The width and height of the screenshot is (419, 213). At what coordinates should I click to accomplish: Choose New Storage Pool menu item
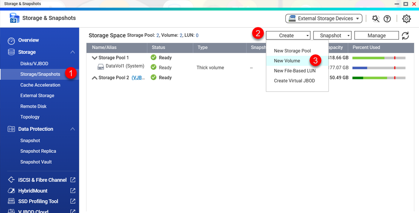[x=292, y=51]
